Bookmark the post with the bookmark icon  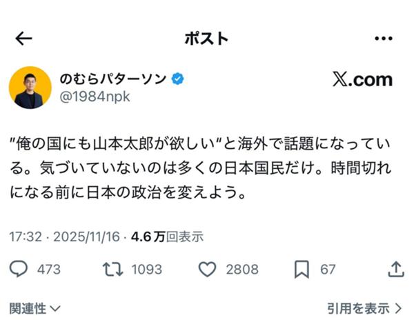[x=302, y=269]
